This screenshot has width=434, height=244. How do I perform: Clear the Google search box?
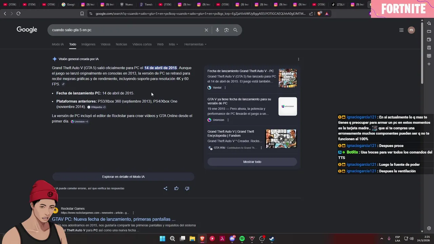pos(206,30)
